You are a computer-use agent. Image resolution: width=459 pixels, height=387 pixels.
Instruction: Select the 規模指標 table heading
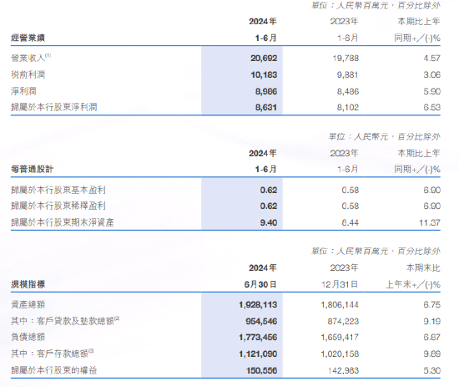pos(28,284)
